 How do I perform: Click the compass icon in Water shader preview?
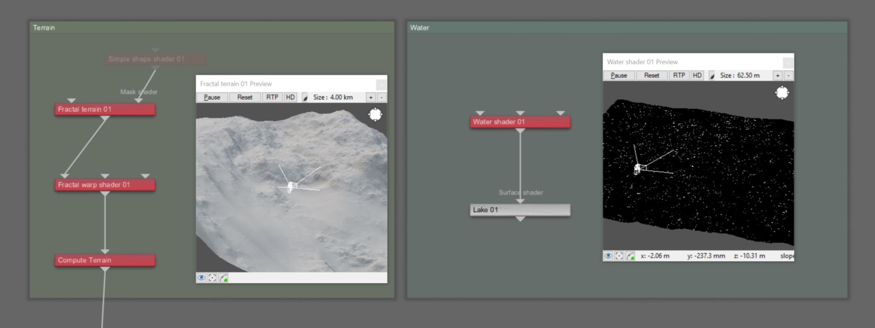pos(782,92)
